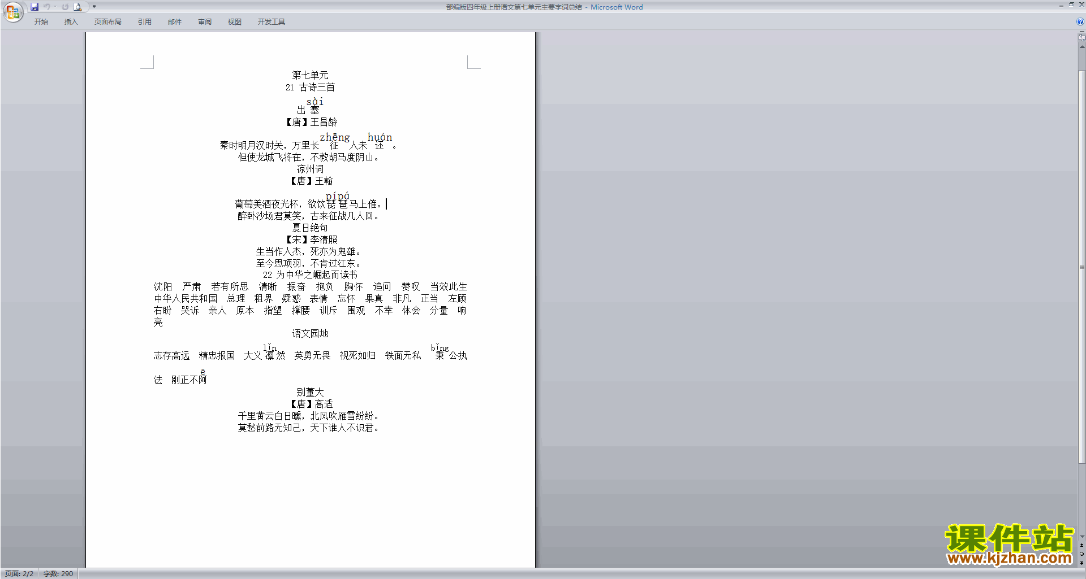Open the Undo history dropdown arrow
Screen dimensions: 1086x579
click(55, 7)
